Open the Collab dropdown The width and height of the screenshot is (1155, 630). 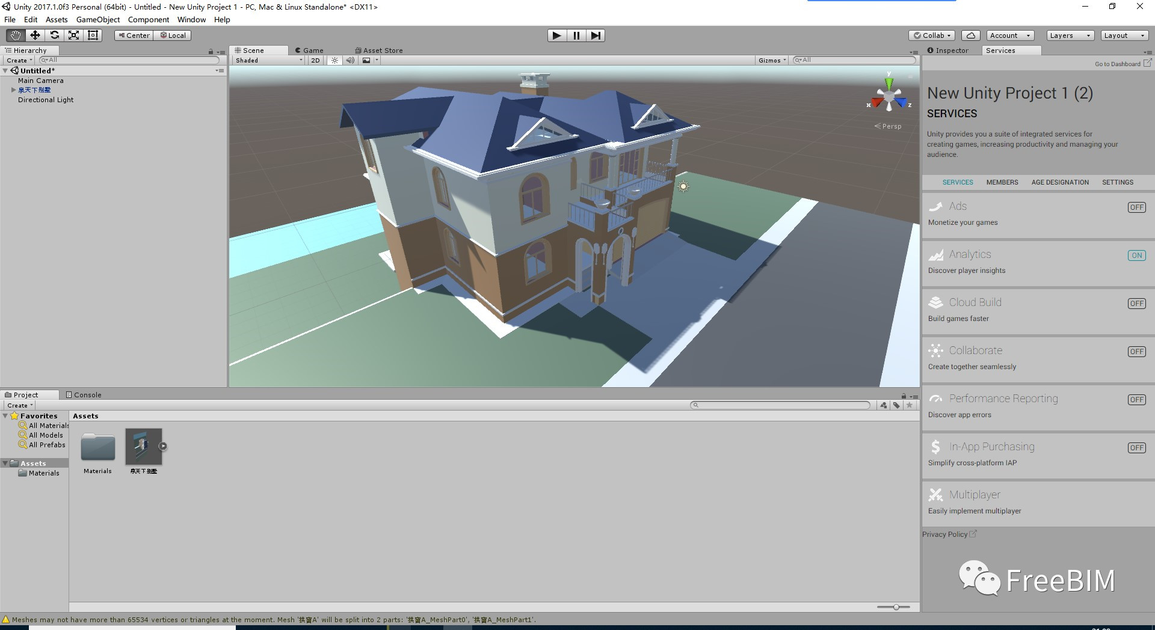pyautogui.click(x=932, y=35)
